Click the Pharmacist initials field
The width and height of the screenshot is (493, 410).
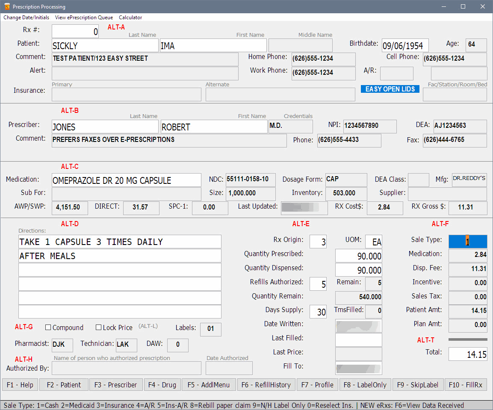[62, 345]
